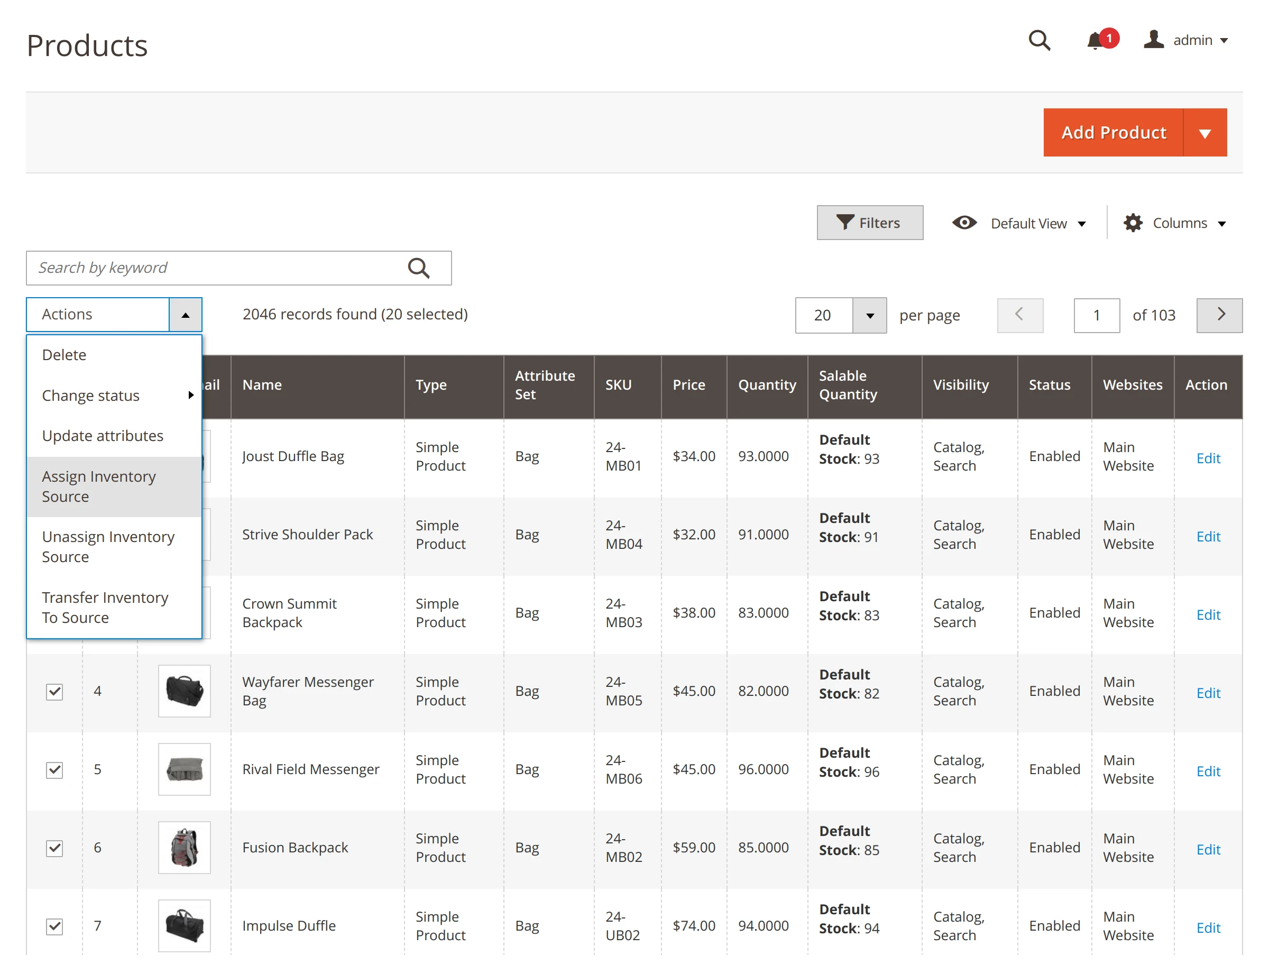Edit the Joust Duffle Bag product

pyautogui.click(x=1208, y=458)
